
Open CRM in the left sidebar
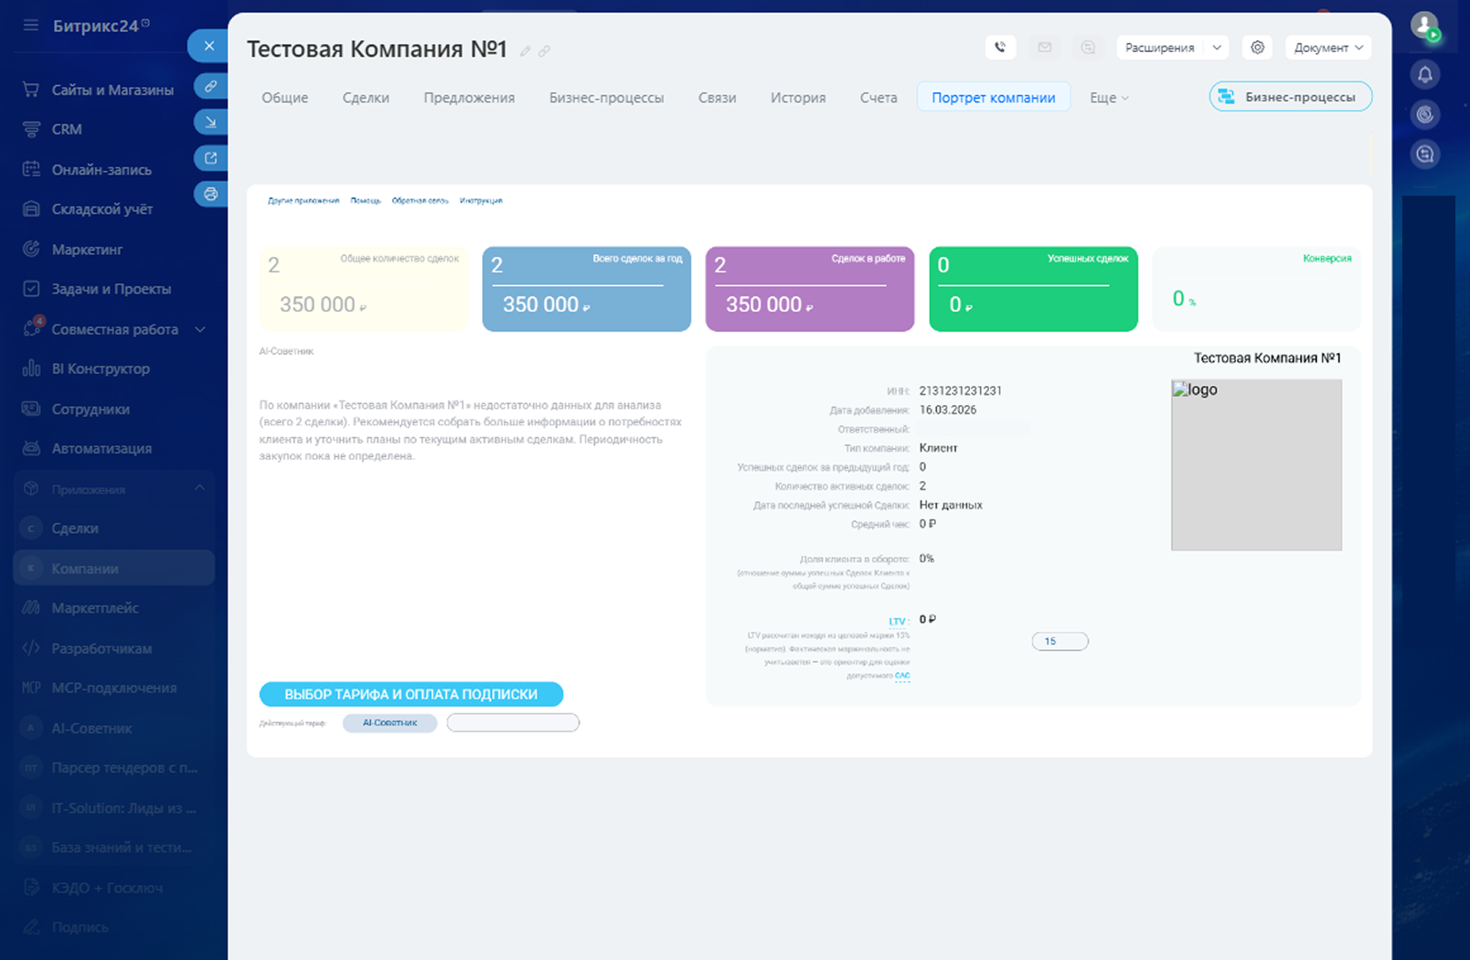point(67,130)
